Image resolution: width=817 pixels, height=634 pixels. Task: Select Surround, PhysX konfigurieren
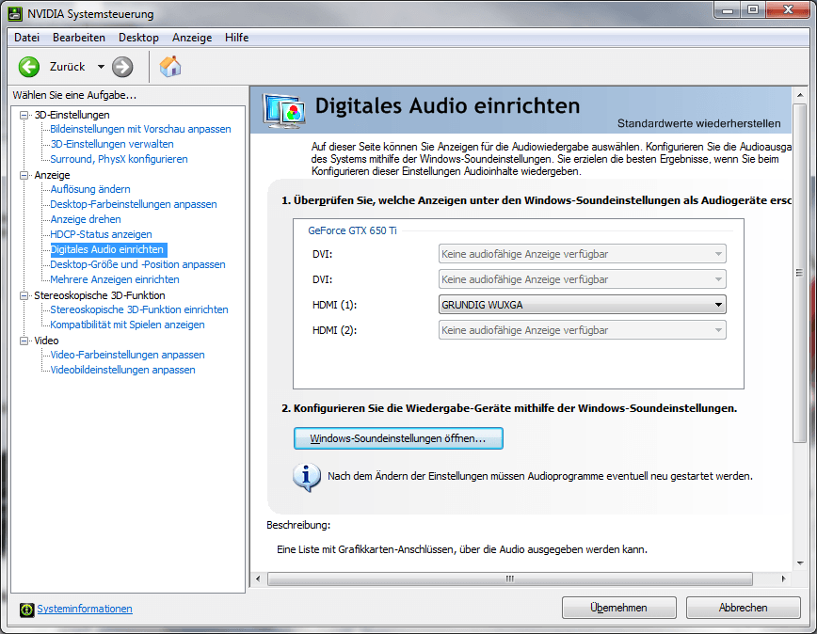(x=119, y=159)
